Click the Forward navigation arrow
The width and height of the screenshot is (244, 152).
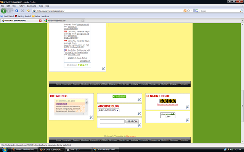coord(9,11)
